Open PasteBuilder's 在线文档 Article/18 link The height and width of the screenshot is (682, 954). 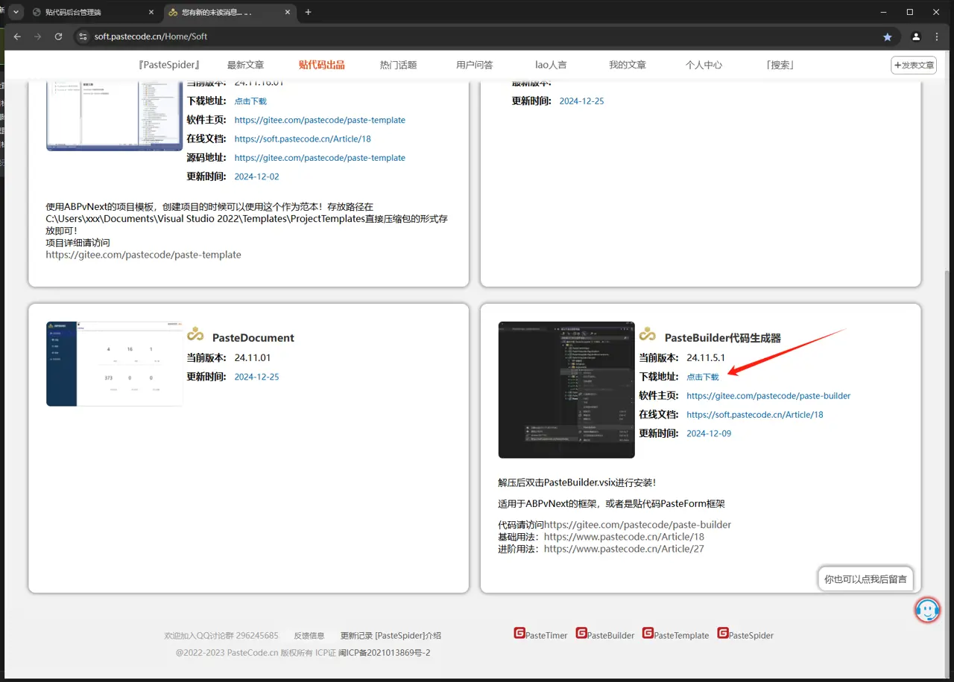click(755, 415)
